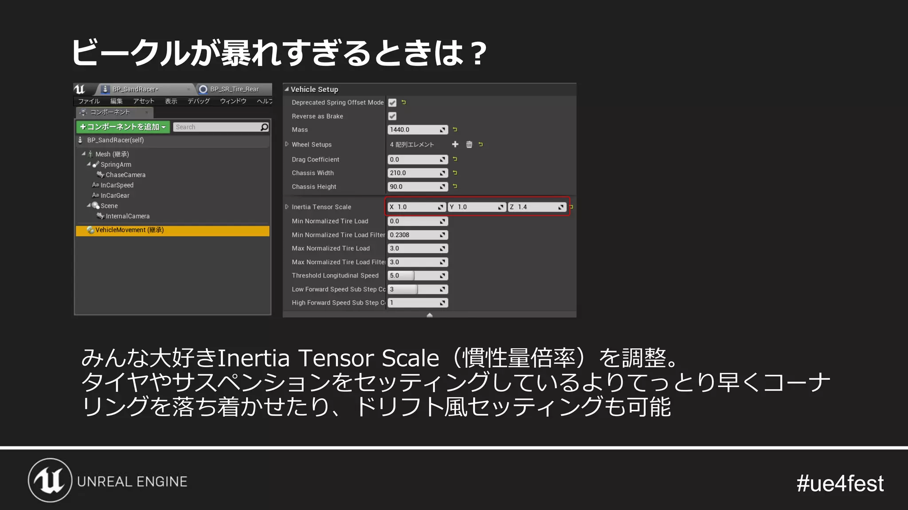Click Max Normalized Tire Load Filtered field
The height and width of the screenshot is (510, 908).
418,262
